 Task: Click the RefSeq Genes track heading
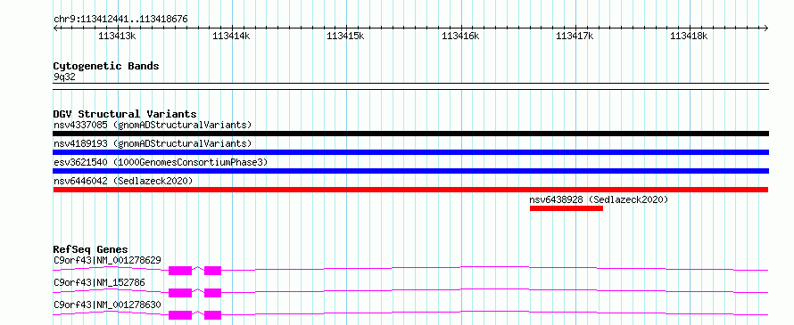(90, 249)
